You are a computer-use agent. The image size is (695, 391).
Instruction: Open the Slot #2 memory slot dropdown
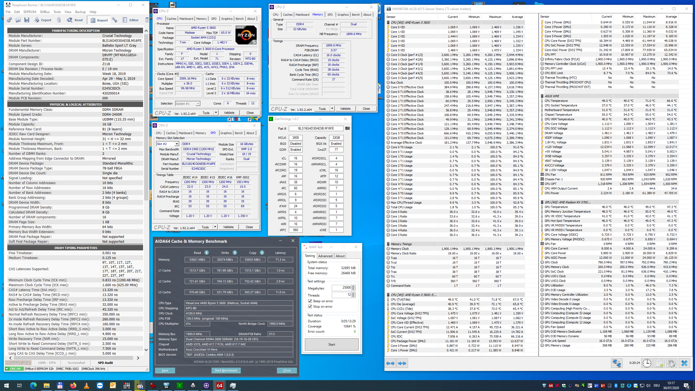point(177,144)
